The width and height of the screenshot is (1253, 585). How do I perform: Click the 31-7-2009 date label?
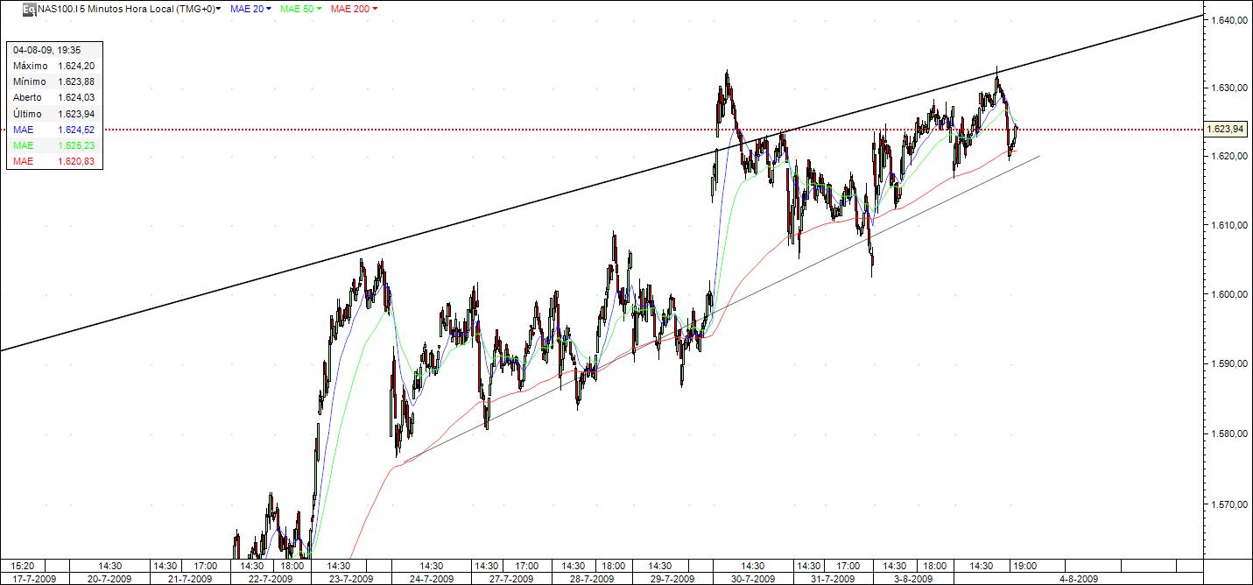pyautogui.click(x=833, y=579)
